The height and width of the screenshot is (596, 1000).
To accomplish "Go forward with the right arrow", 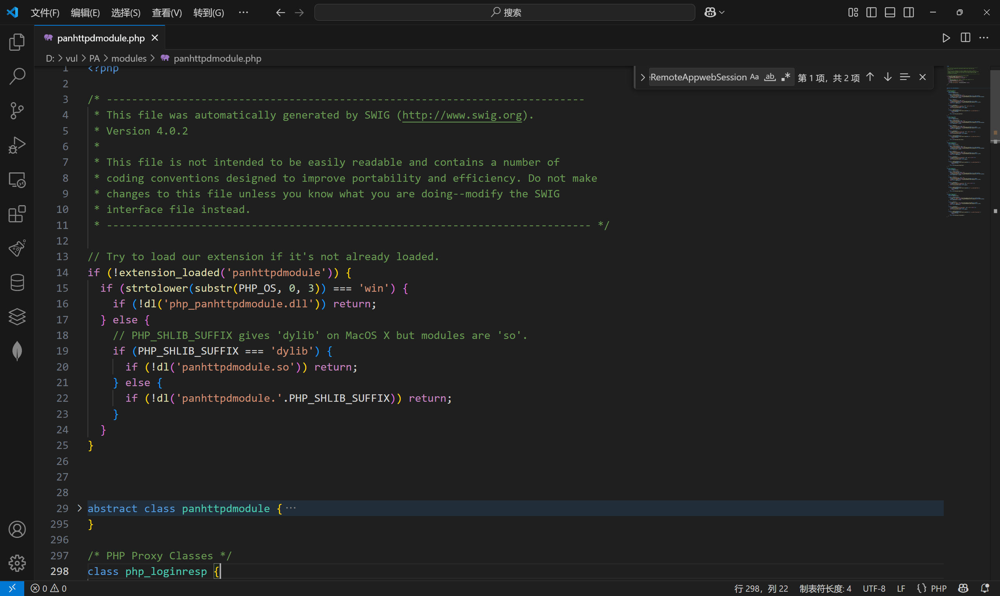I will (299, 12).
